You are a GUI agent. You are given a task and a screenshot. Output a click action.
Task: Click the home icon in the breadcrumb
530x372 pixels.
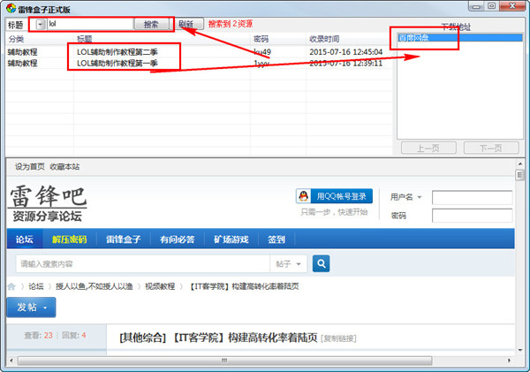coord(11,287)
